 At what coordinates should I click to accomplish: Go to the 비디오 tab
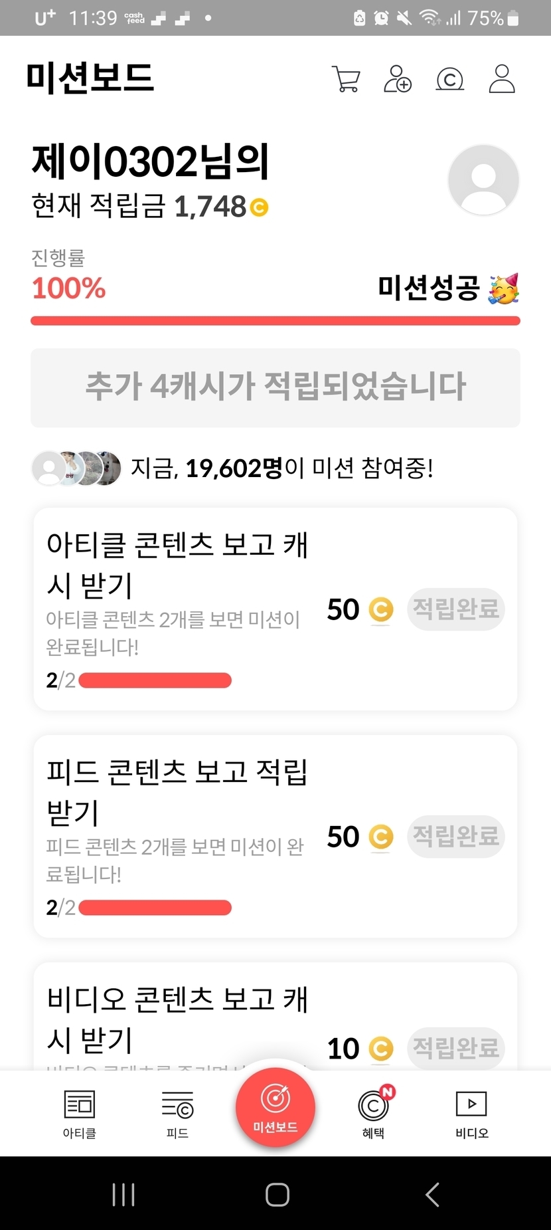(471, 1114)
